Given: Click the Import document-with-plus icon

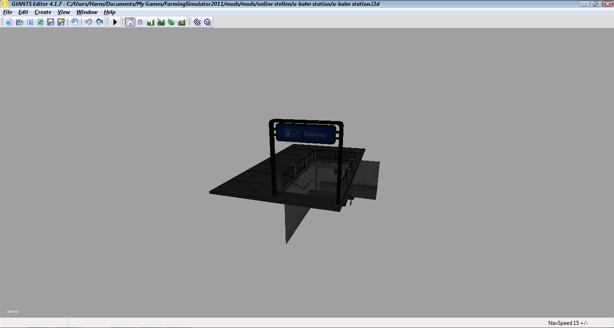Looking at the screenshot, I should click(x=75, y=22).
